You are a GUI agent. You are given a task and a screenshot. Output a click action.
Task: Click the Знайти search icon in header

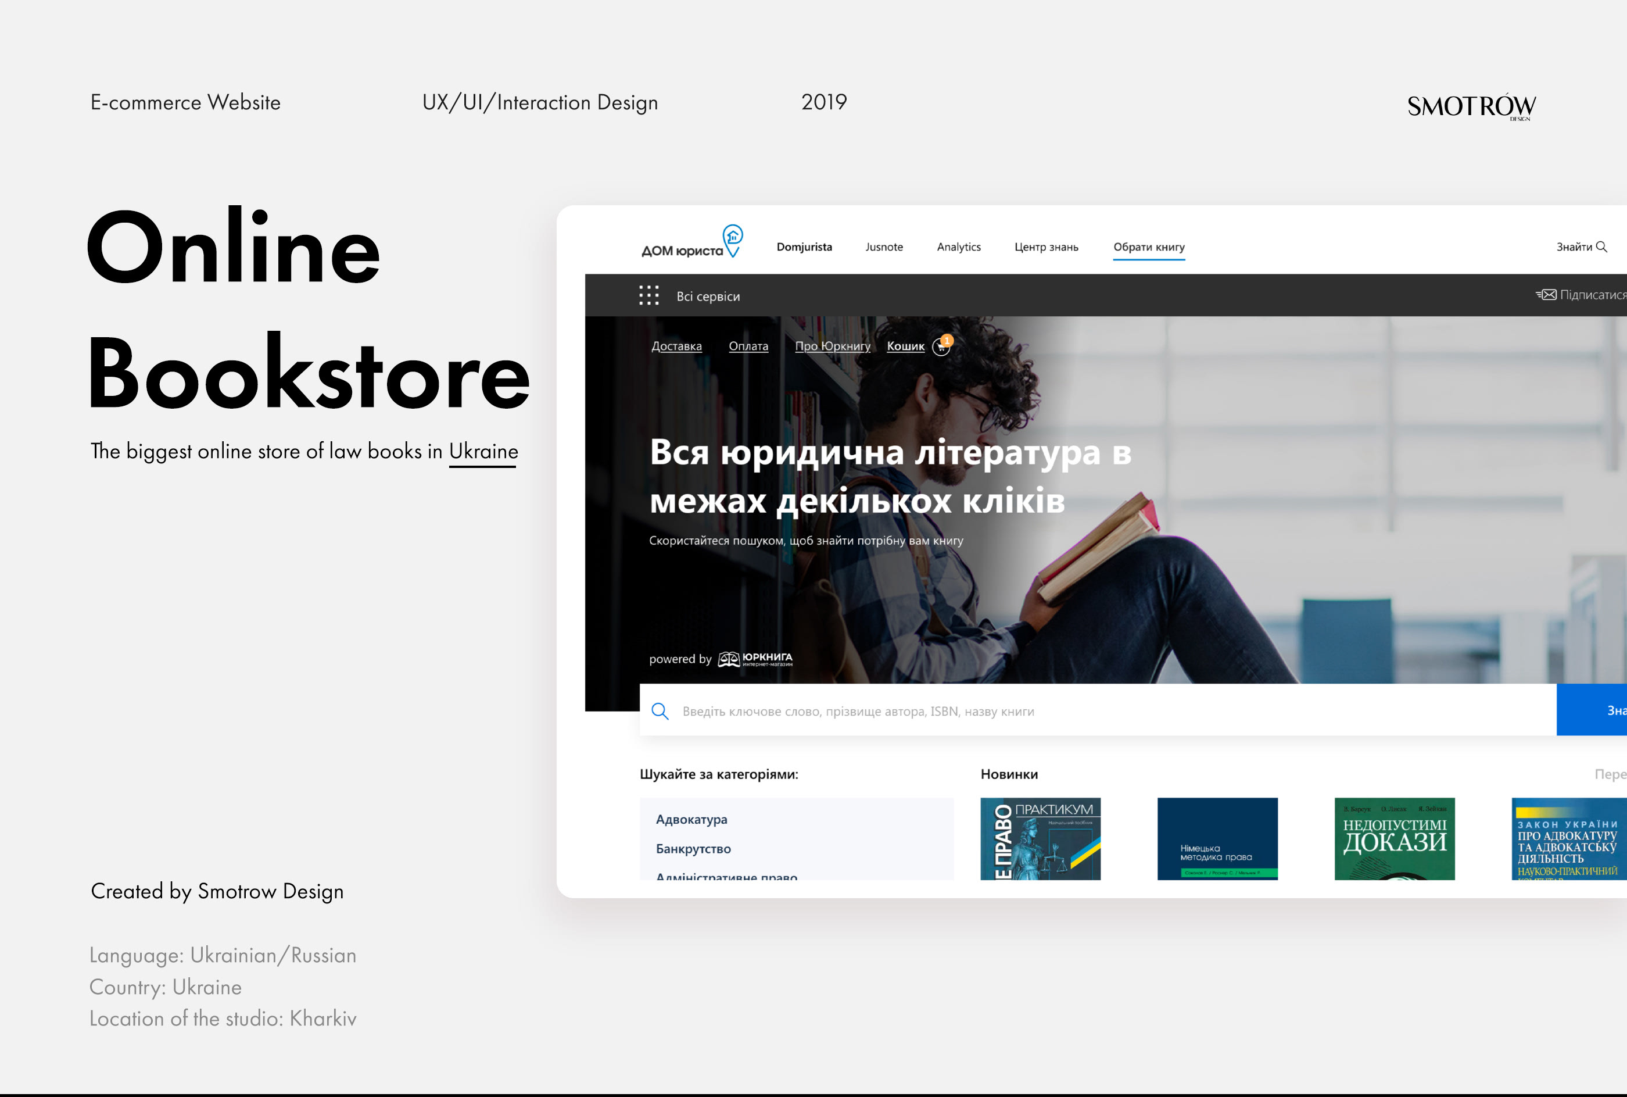(x=1601, y=247)
